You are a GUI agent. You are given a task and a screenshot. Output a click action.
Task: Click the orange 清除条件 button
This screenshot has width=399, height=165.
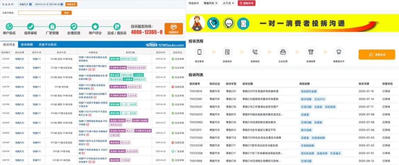[x=71, y=4]
